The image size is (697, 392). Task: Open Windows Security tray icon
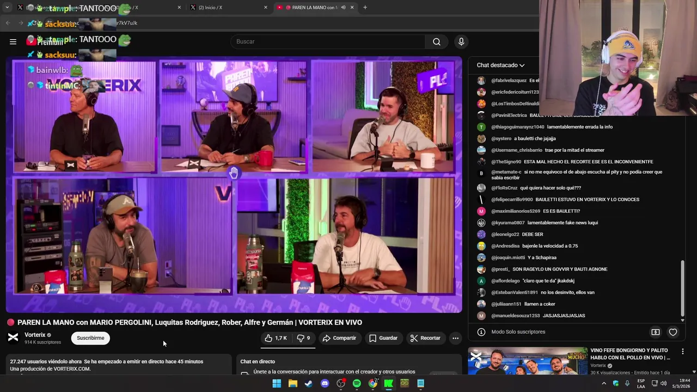click(x=616, y=383)
